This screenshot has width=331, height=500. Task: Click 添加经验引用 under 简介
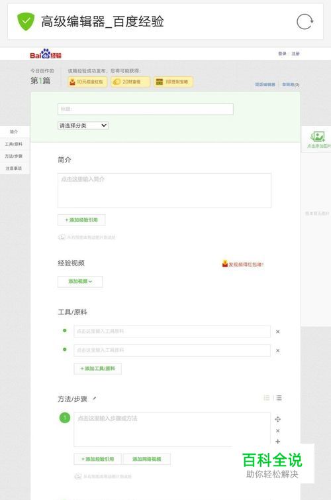[81, 220]
